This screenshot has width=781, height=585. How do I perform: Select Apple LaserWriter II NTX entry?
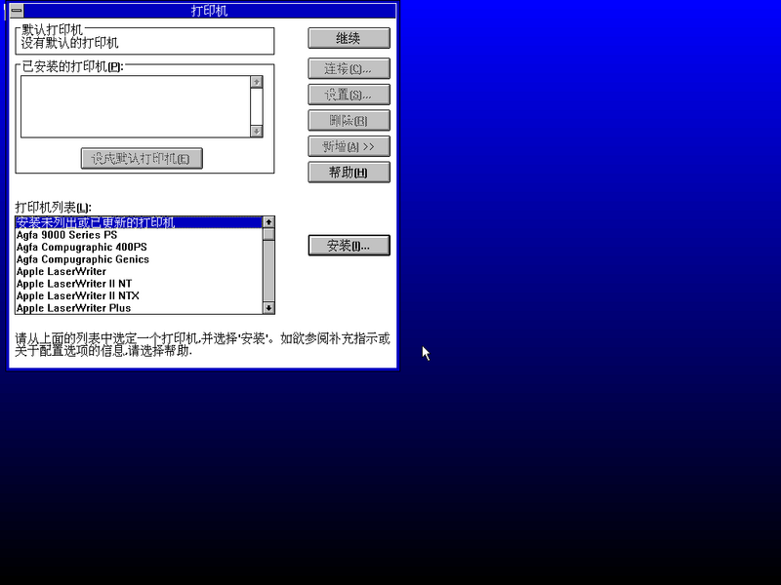139,295
